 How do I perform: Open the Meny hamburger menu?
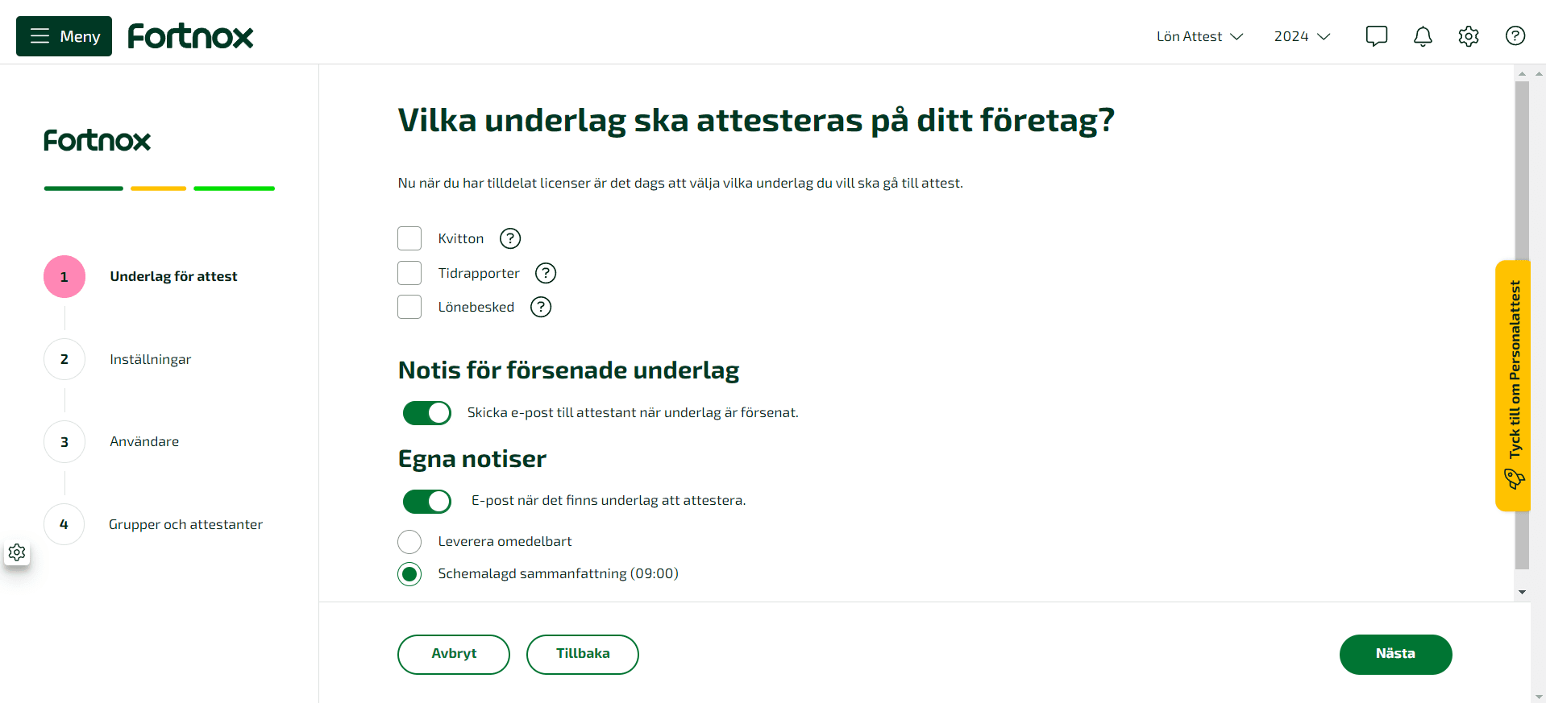click(64, 36)
